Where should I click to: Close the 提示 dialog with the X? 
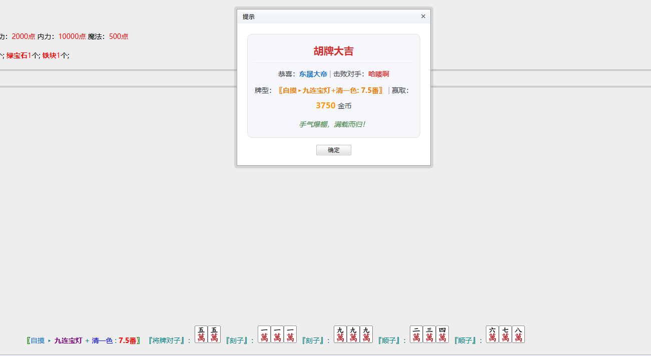(x=423, y=16)
